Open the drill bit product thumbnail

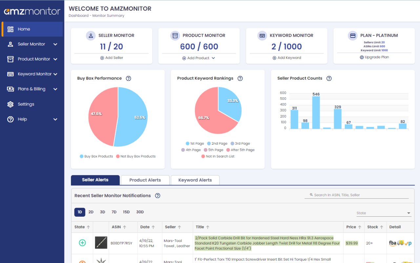tap(101, 243)
